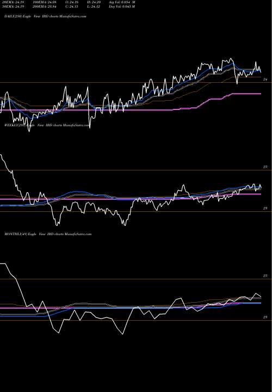
Task: Click the Avg Vol: 0.054 M text
Action: pos(122,2)
